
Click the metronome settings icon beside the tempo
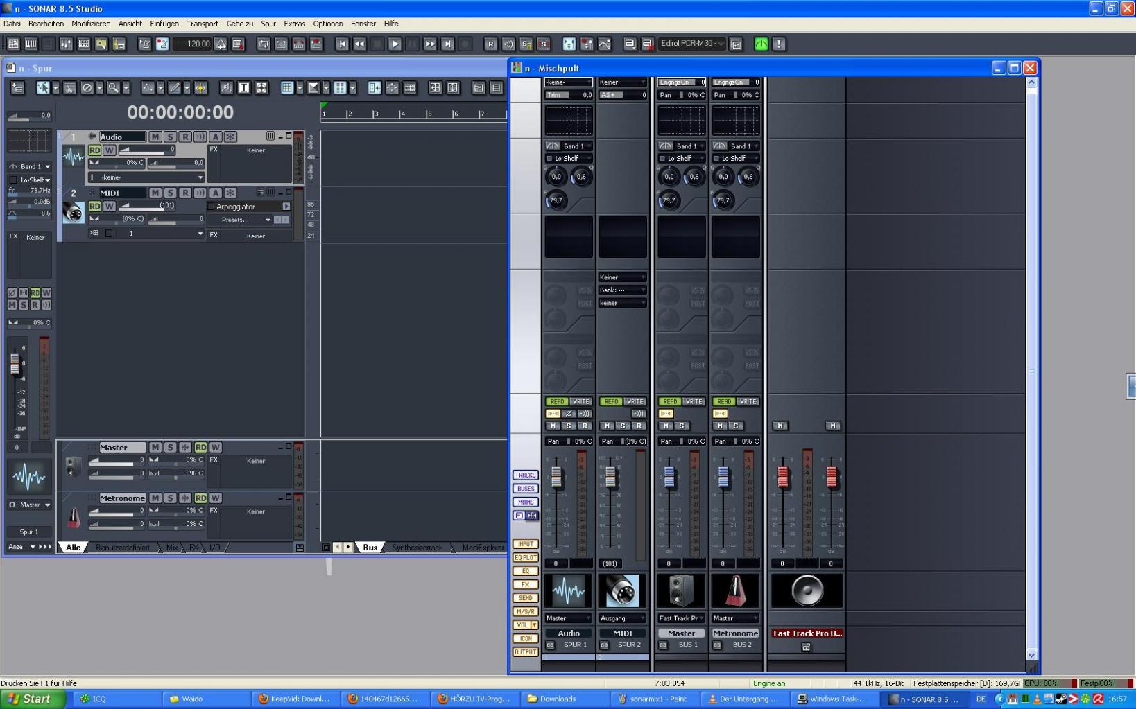point(221,44)
